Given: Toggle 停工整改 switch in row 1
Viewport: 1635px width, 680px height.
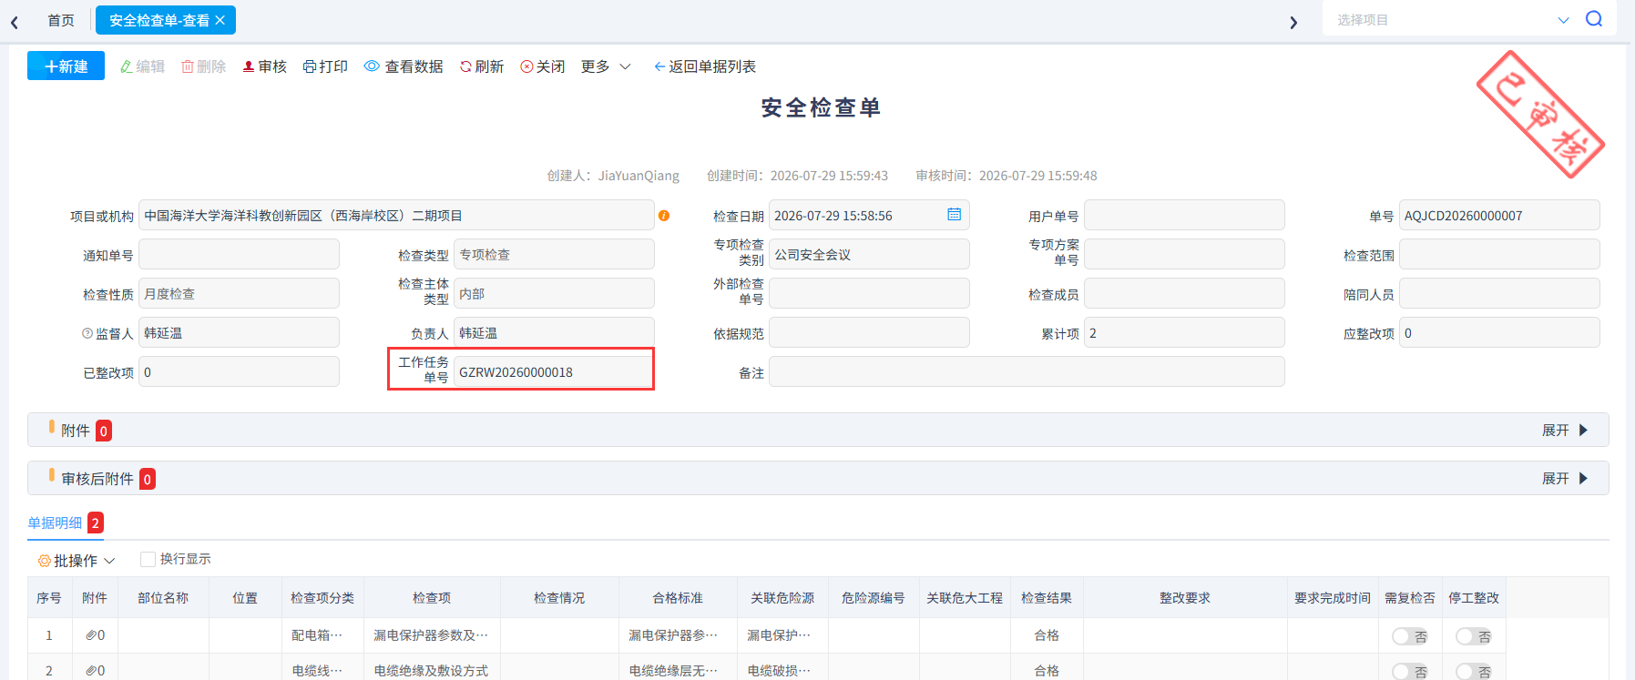Looking at the screenshot, I should click(x=1473, y=636).
